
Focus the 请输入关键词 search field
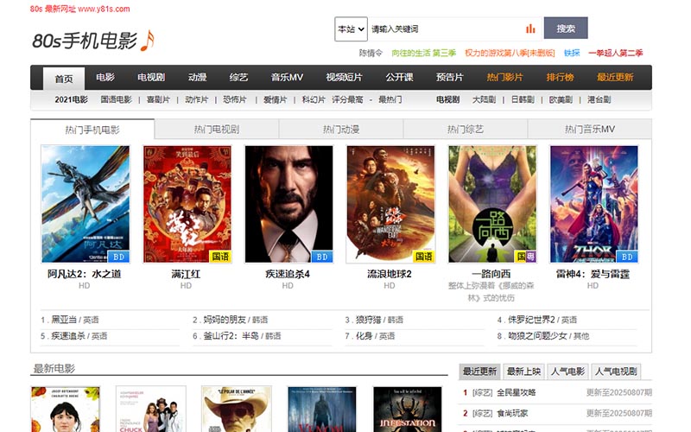[445, 29]
